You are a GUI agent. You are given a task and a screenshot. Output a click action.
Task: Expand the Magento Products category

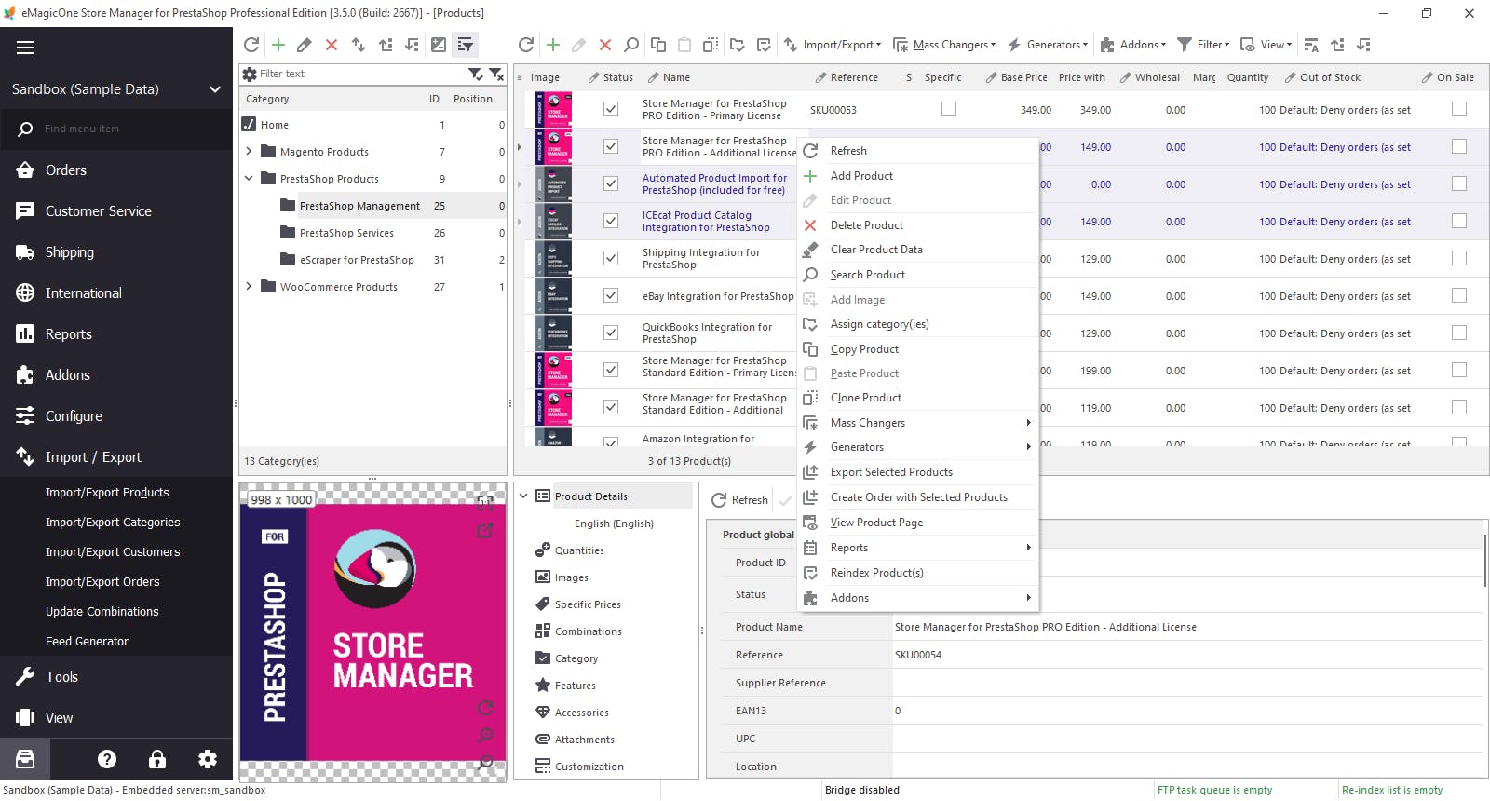pyautogui.click(x=249, y=151)
